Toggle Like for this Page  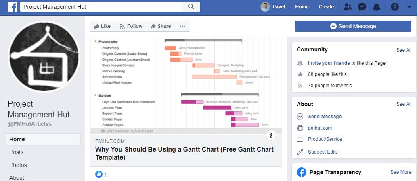pos(103,26)
